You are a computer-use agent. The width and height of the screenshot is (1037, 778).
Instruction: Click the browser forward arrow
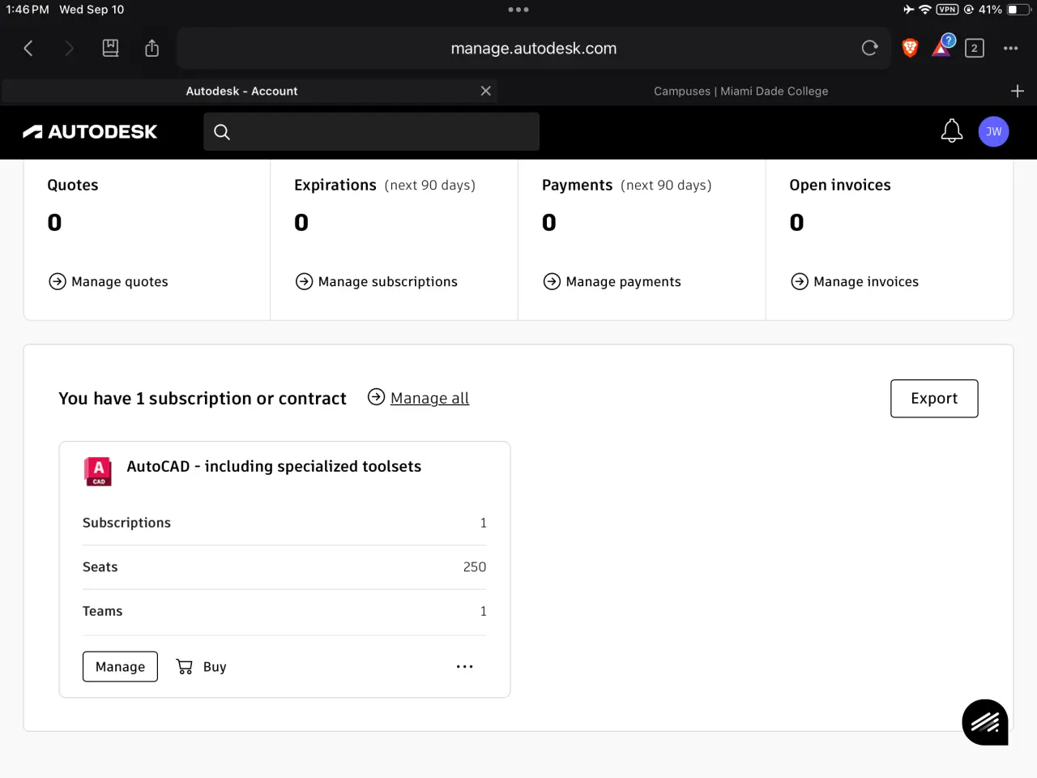pyautogui.click(x=69, y=49)
